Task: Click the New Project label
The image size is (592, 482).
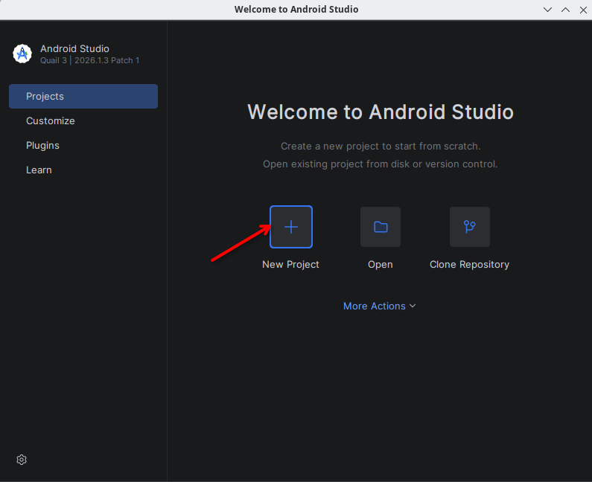Action: click(x=290, y=264)
